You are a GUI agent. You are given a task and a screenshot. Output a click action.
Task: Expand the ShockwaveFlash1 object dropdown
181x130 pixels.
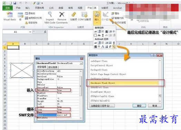coord(81,63)
